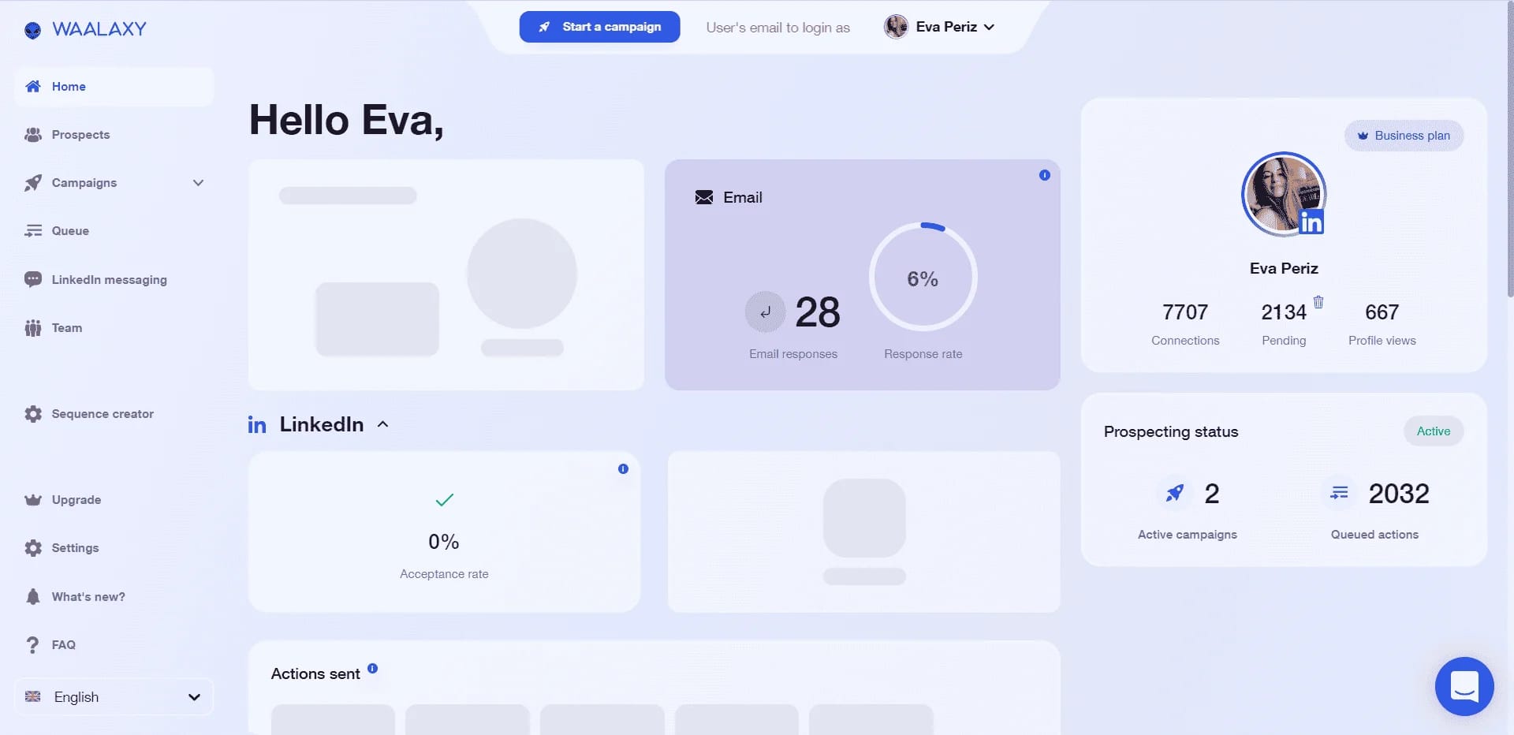Click the 0% Acceptance rate value
This screenshot has height=735, width=1514.
pos(444,542)
